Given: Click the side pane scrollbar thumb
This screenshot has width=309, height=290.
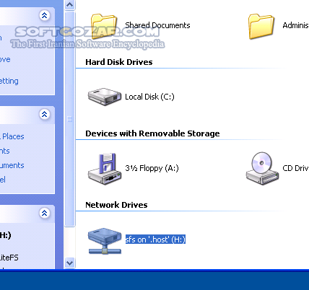Looking at the screenshot, I should point(70,119).
